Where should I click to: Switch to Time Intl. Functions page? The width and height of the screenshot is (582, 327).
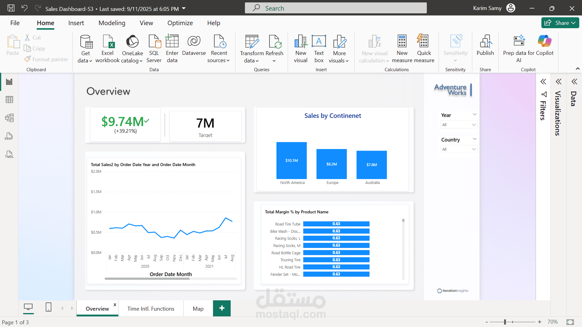click(x=151, y=309)
